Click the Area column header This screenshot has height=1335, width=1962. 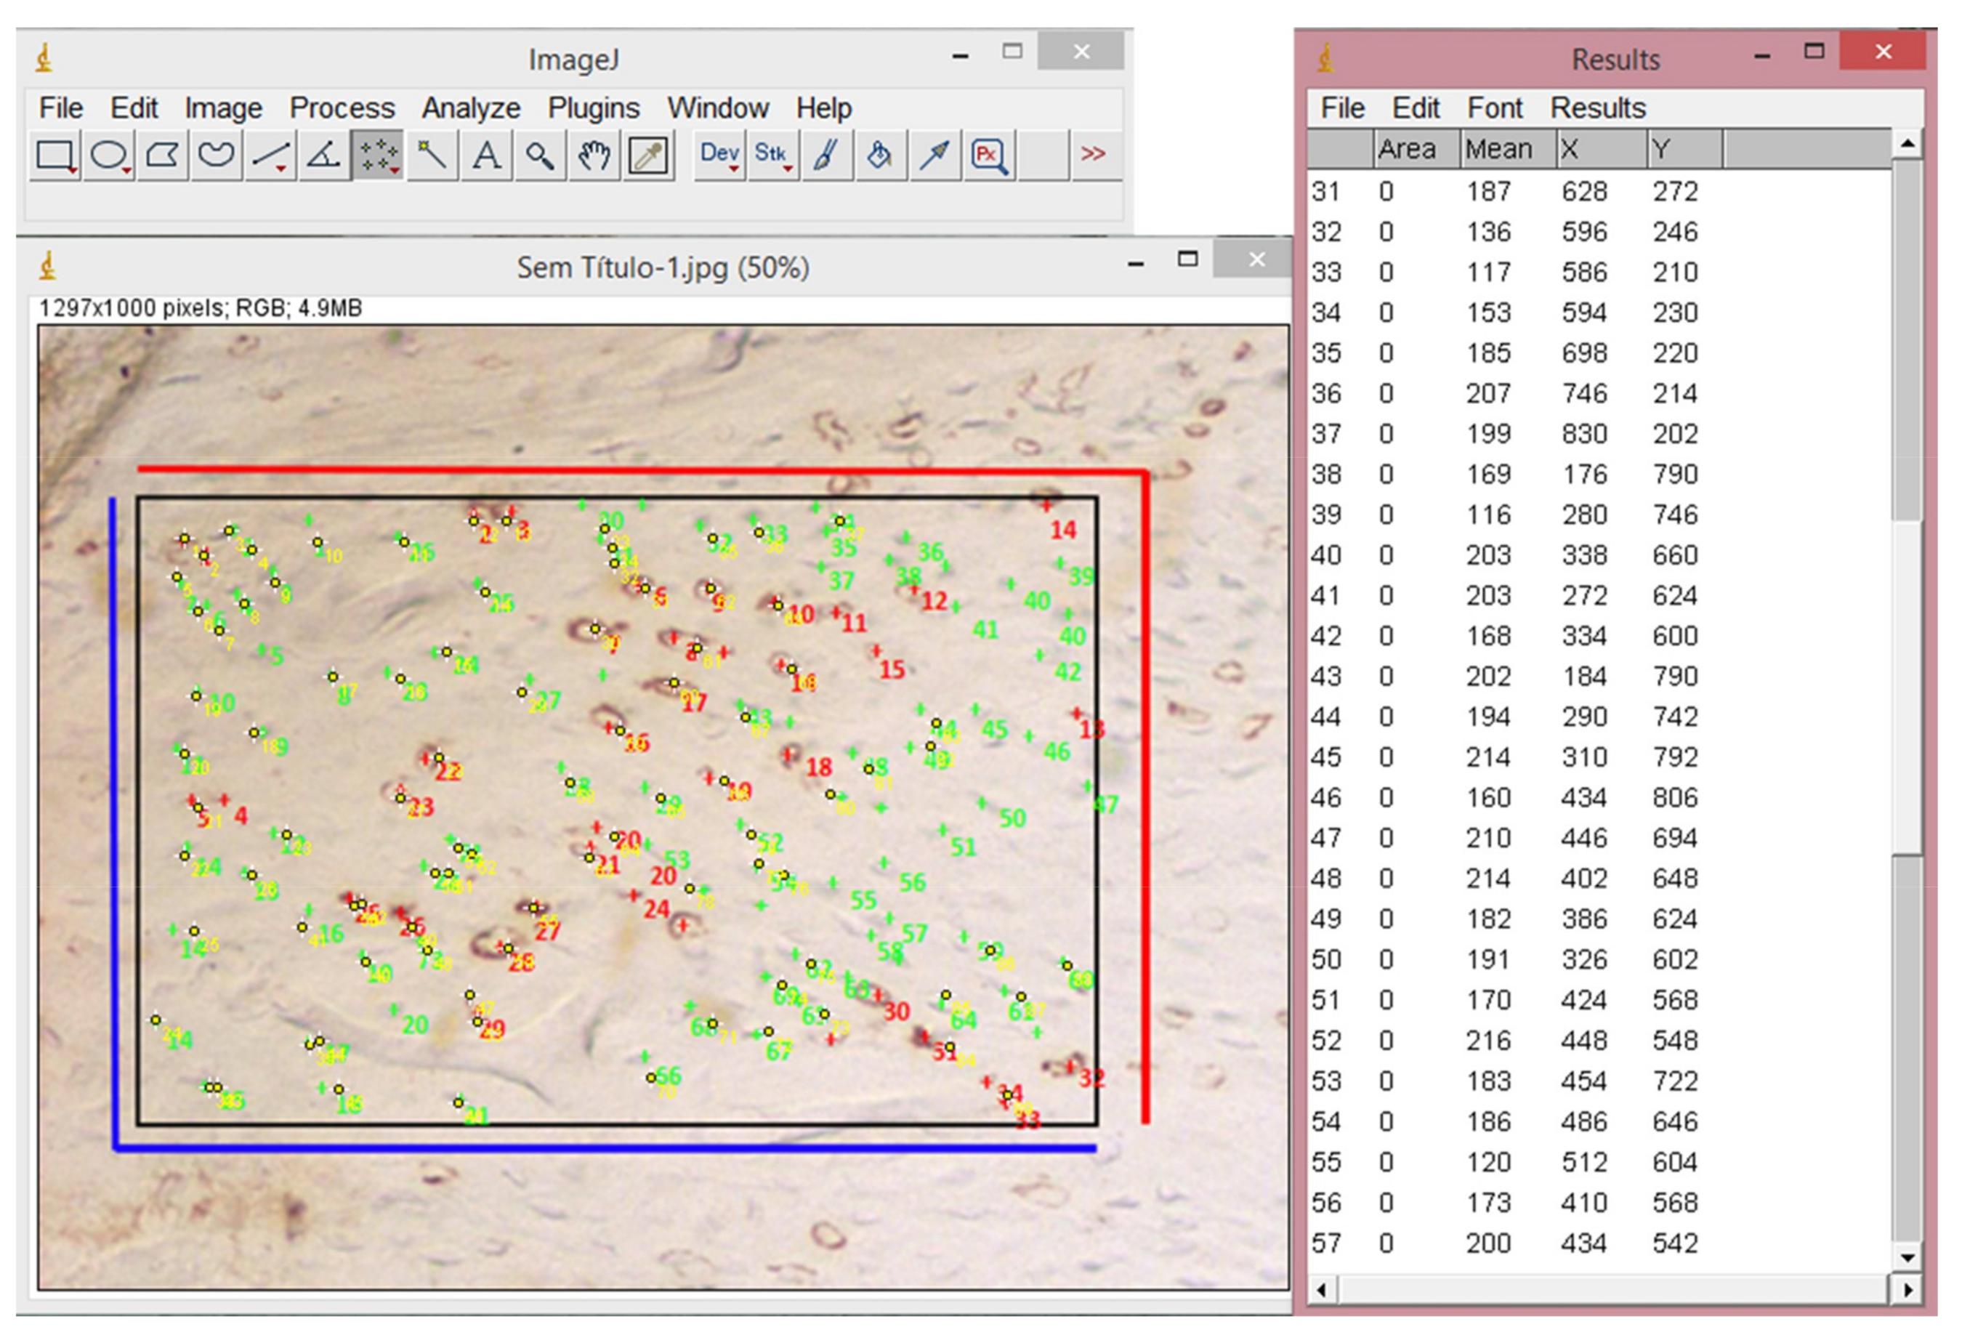[x=1407, y=150]
